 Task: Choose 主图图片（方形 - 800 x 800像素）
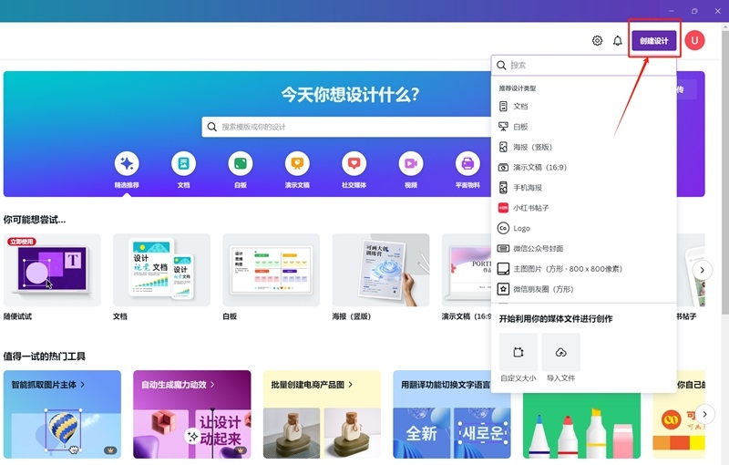tap(583, 269)
